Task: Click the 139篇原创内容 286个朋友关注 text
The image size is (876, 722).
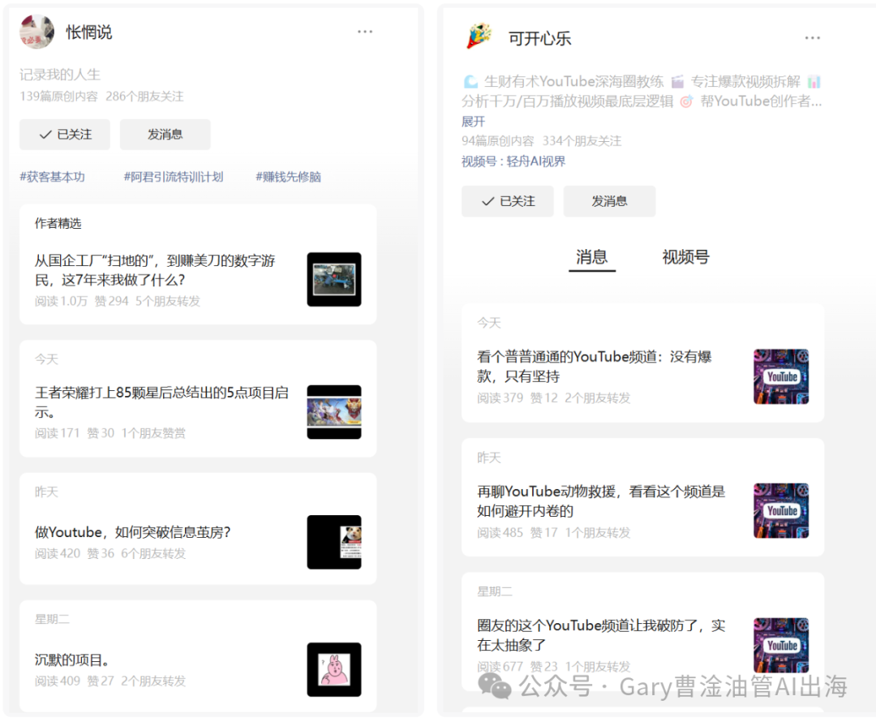Action: coord(101,96)
